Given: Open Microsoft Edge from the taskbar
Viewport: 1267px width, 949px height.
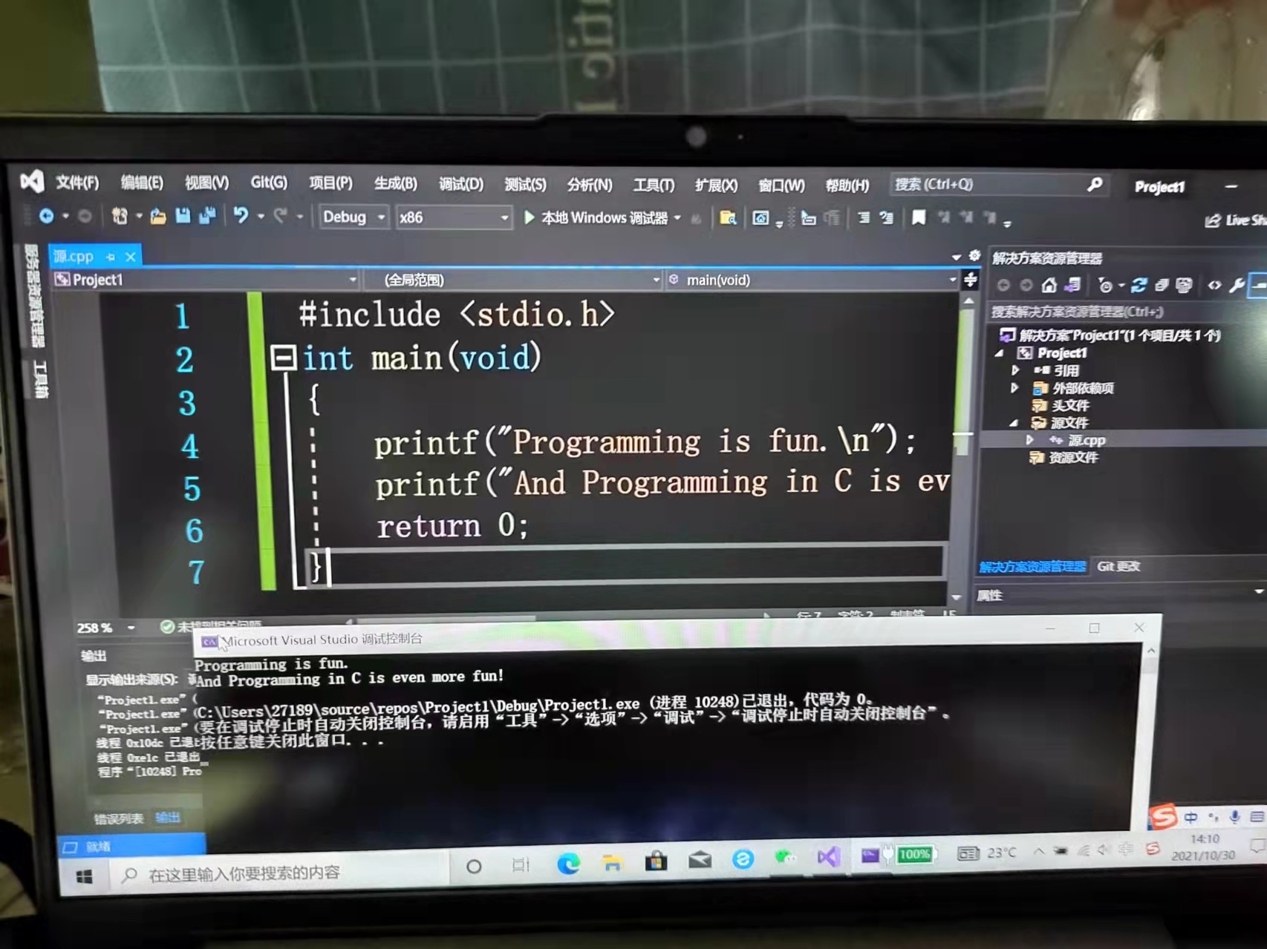Looking at the screenshot, I should click(x=568, y=862).
